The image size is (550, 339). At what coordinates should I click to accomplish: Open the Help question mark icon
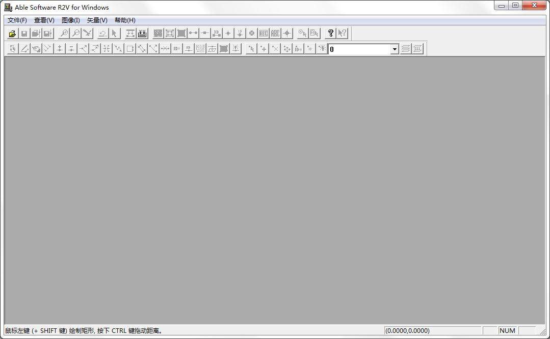(330, 34)
